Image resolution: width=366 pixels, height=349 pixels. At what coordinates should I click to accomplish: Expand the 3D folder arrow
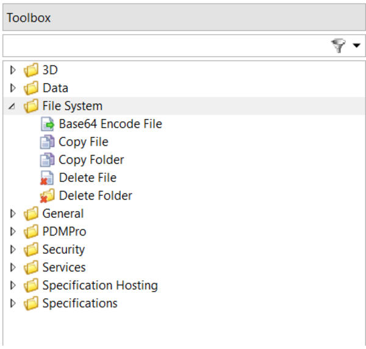[13, 70]
